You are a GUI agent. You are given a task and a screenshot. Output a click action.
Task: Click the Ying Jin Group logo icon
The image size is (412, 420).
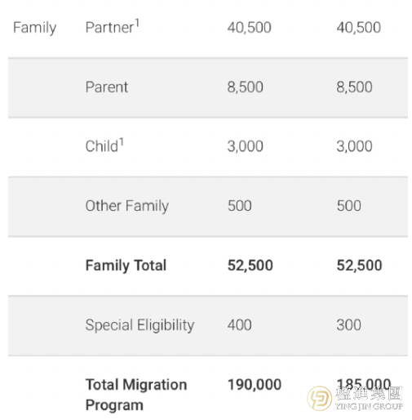tap(319, 398)
